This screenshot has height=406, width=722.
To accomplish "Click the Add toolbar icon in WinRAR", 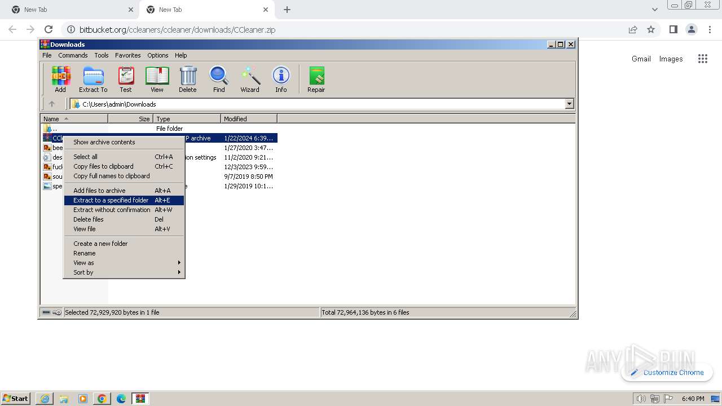I will coord(60,80).
